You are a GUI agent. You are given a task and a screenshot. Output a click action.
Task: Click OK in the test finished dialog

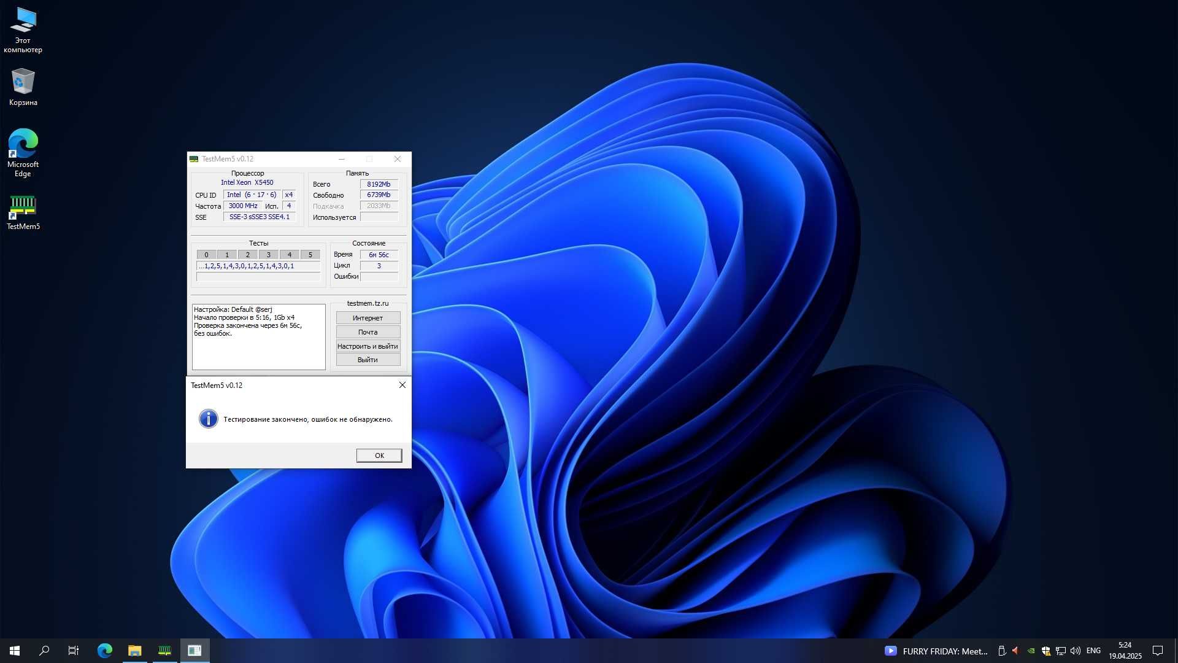(x=379, y=455)
